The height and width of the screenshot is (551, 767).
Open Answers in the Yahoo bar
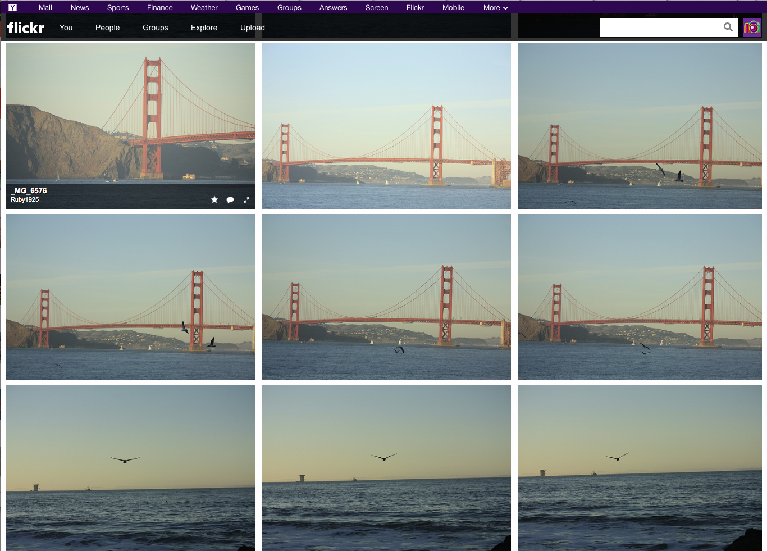[333, 8]
